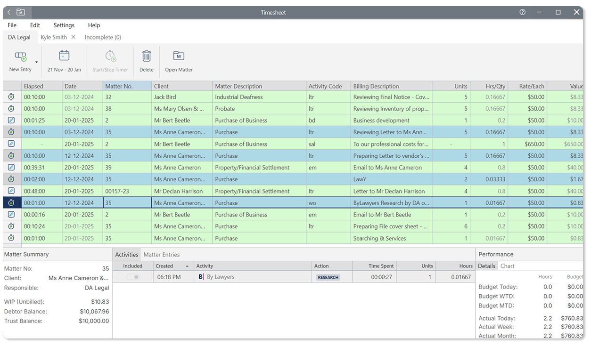Screen dimensions: 591x354
Task: Click the help question mark icon
Action: [x=522, y=12]
